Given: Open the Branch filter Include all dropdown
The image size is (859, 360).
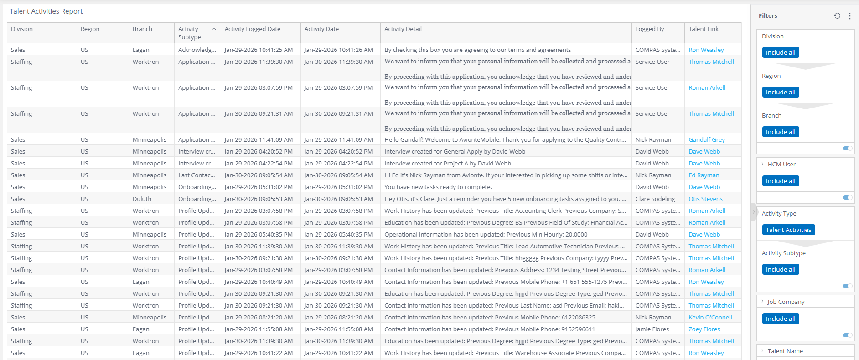Looking at the screenshot, I should [x=781, y=132].
